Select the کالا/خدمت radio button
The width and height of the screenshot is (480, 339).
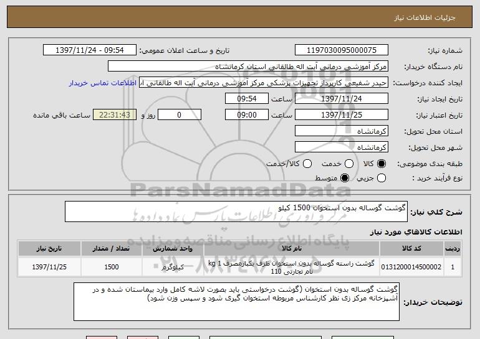point(307,164)
